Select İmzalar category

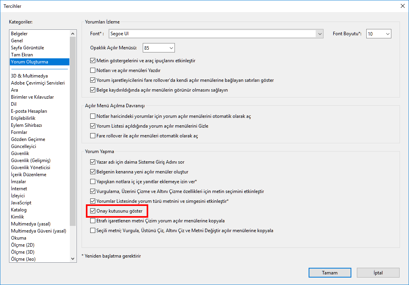click(x=40, y=181)
